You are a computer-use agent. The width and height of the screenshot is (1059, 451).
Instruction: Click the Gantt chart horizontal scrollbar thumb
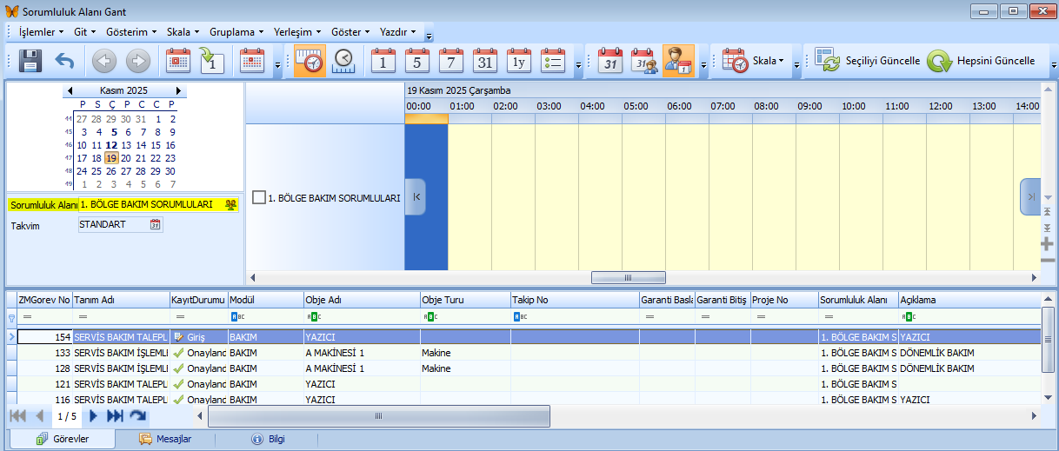pos(628,277)
